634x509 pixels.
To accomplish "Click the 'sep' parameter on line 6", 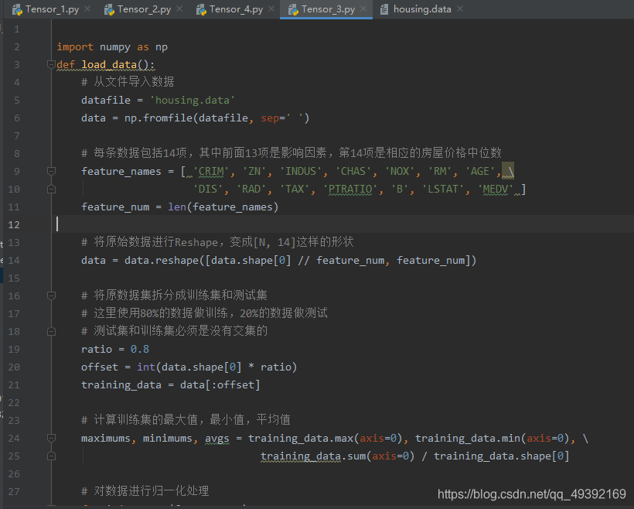I will pos(270,118).
